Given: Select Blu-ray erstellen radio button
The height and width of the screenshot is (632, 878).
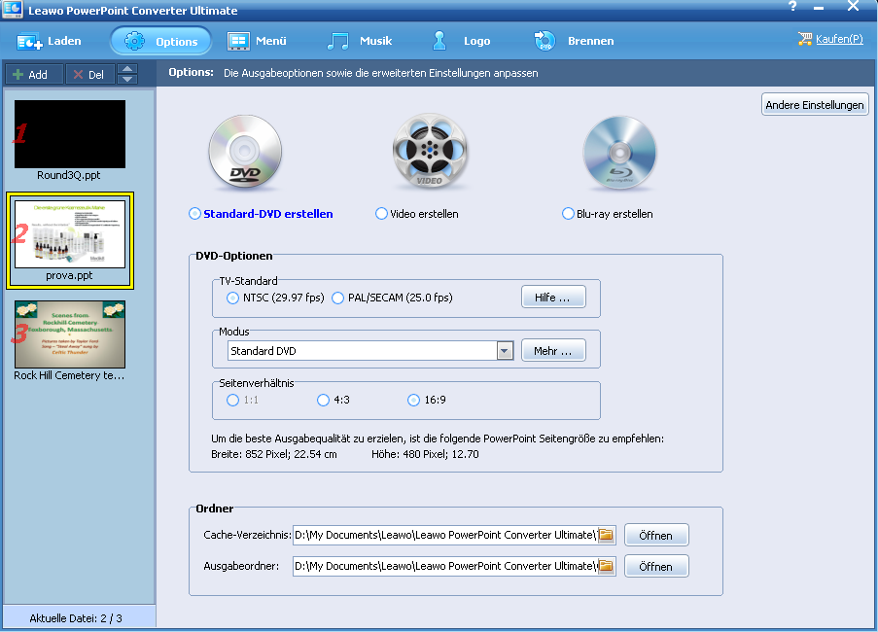Looking at the screenshot, I should [568, 214].
